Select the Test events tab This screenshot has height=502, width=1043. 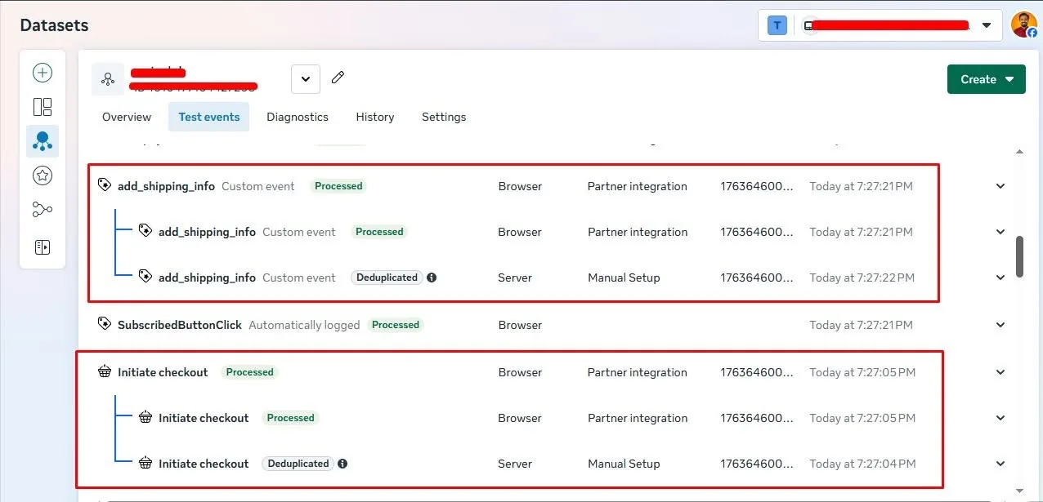pos(209,117)
